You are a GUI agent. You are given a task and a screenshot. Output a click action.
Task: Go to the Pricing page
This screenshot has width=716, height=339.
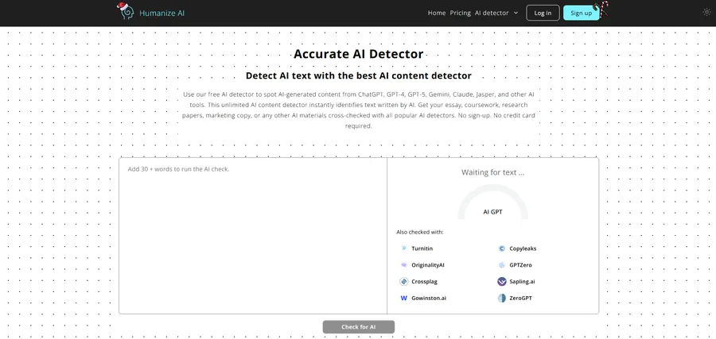(461, 13)
